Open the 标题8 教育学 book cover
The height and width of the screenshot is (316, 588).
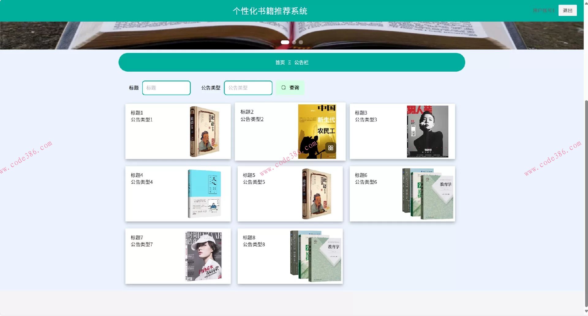315,256
